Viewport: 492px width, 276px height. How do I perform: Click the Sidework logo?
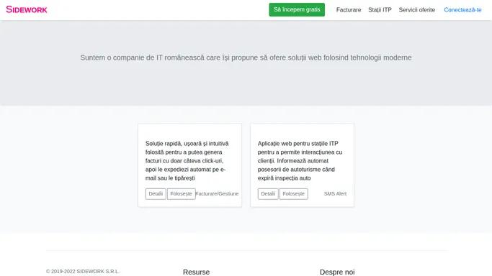(27, 9)
